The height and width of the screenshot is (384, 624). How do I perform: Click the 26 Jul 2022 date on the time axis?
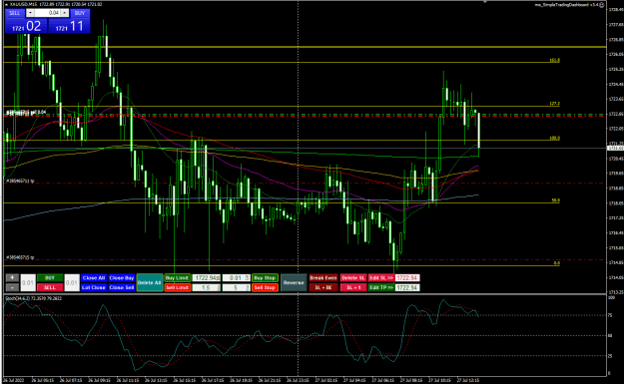click(14, 380)
